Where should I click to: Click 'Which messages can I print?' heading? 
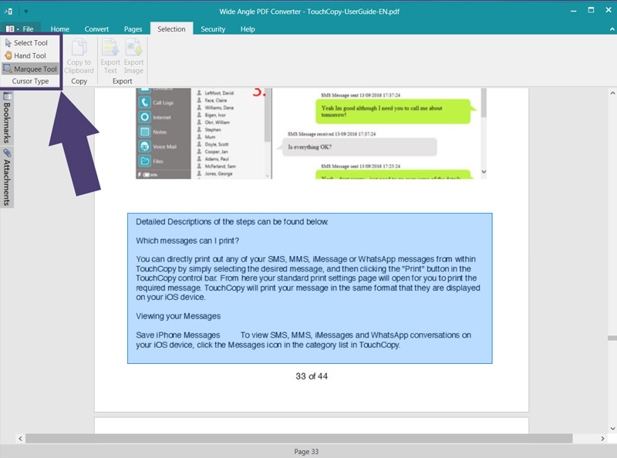[x=187, y=241]
